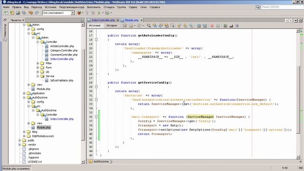This screenshot has height=171, width=304.
Task: Switch to the История view tab
Action: [112, 26]
